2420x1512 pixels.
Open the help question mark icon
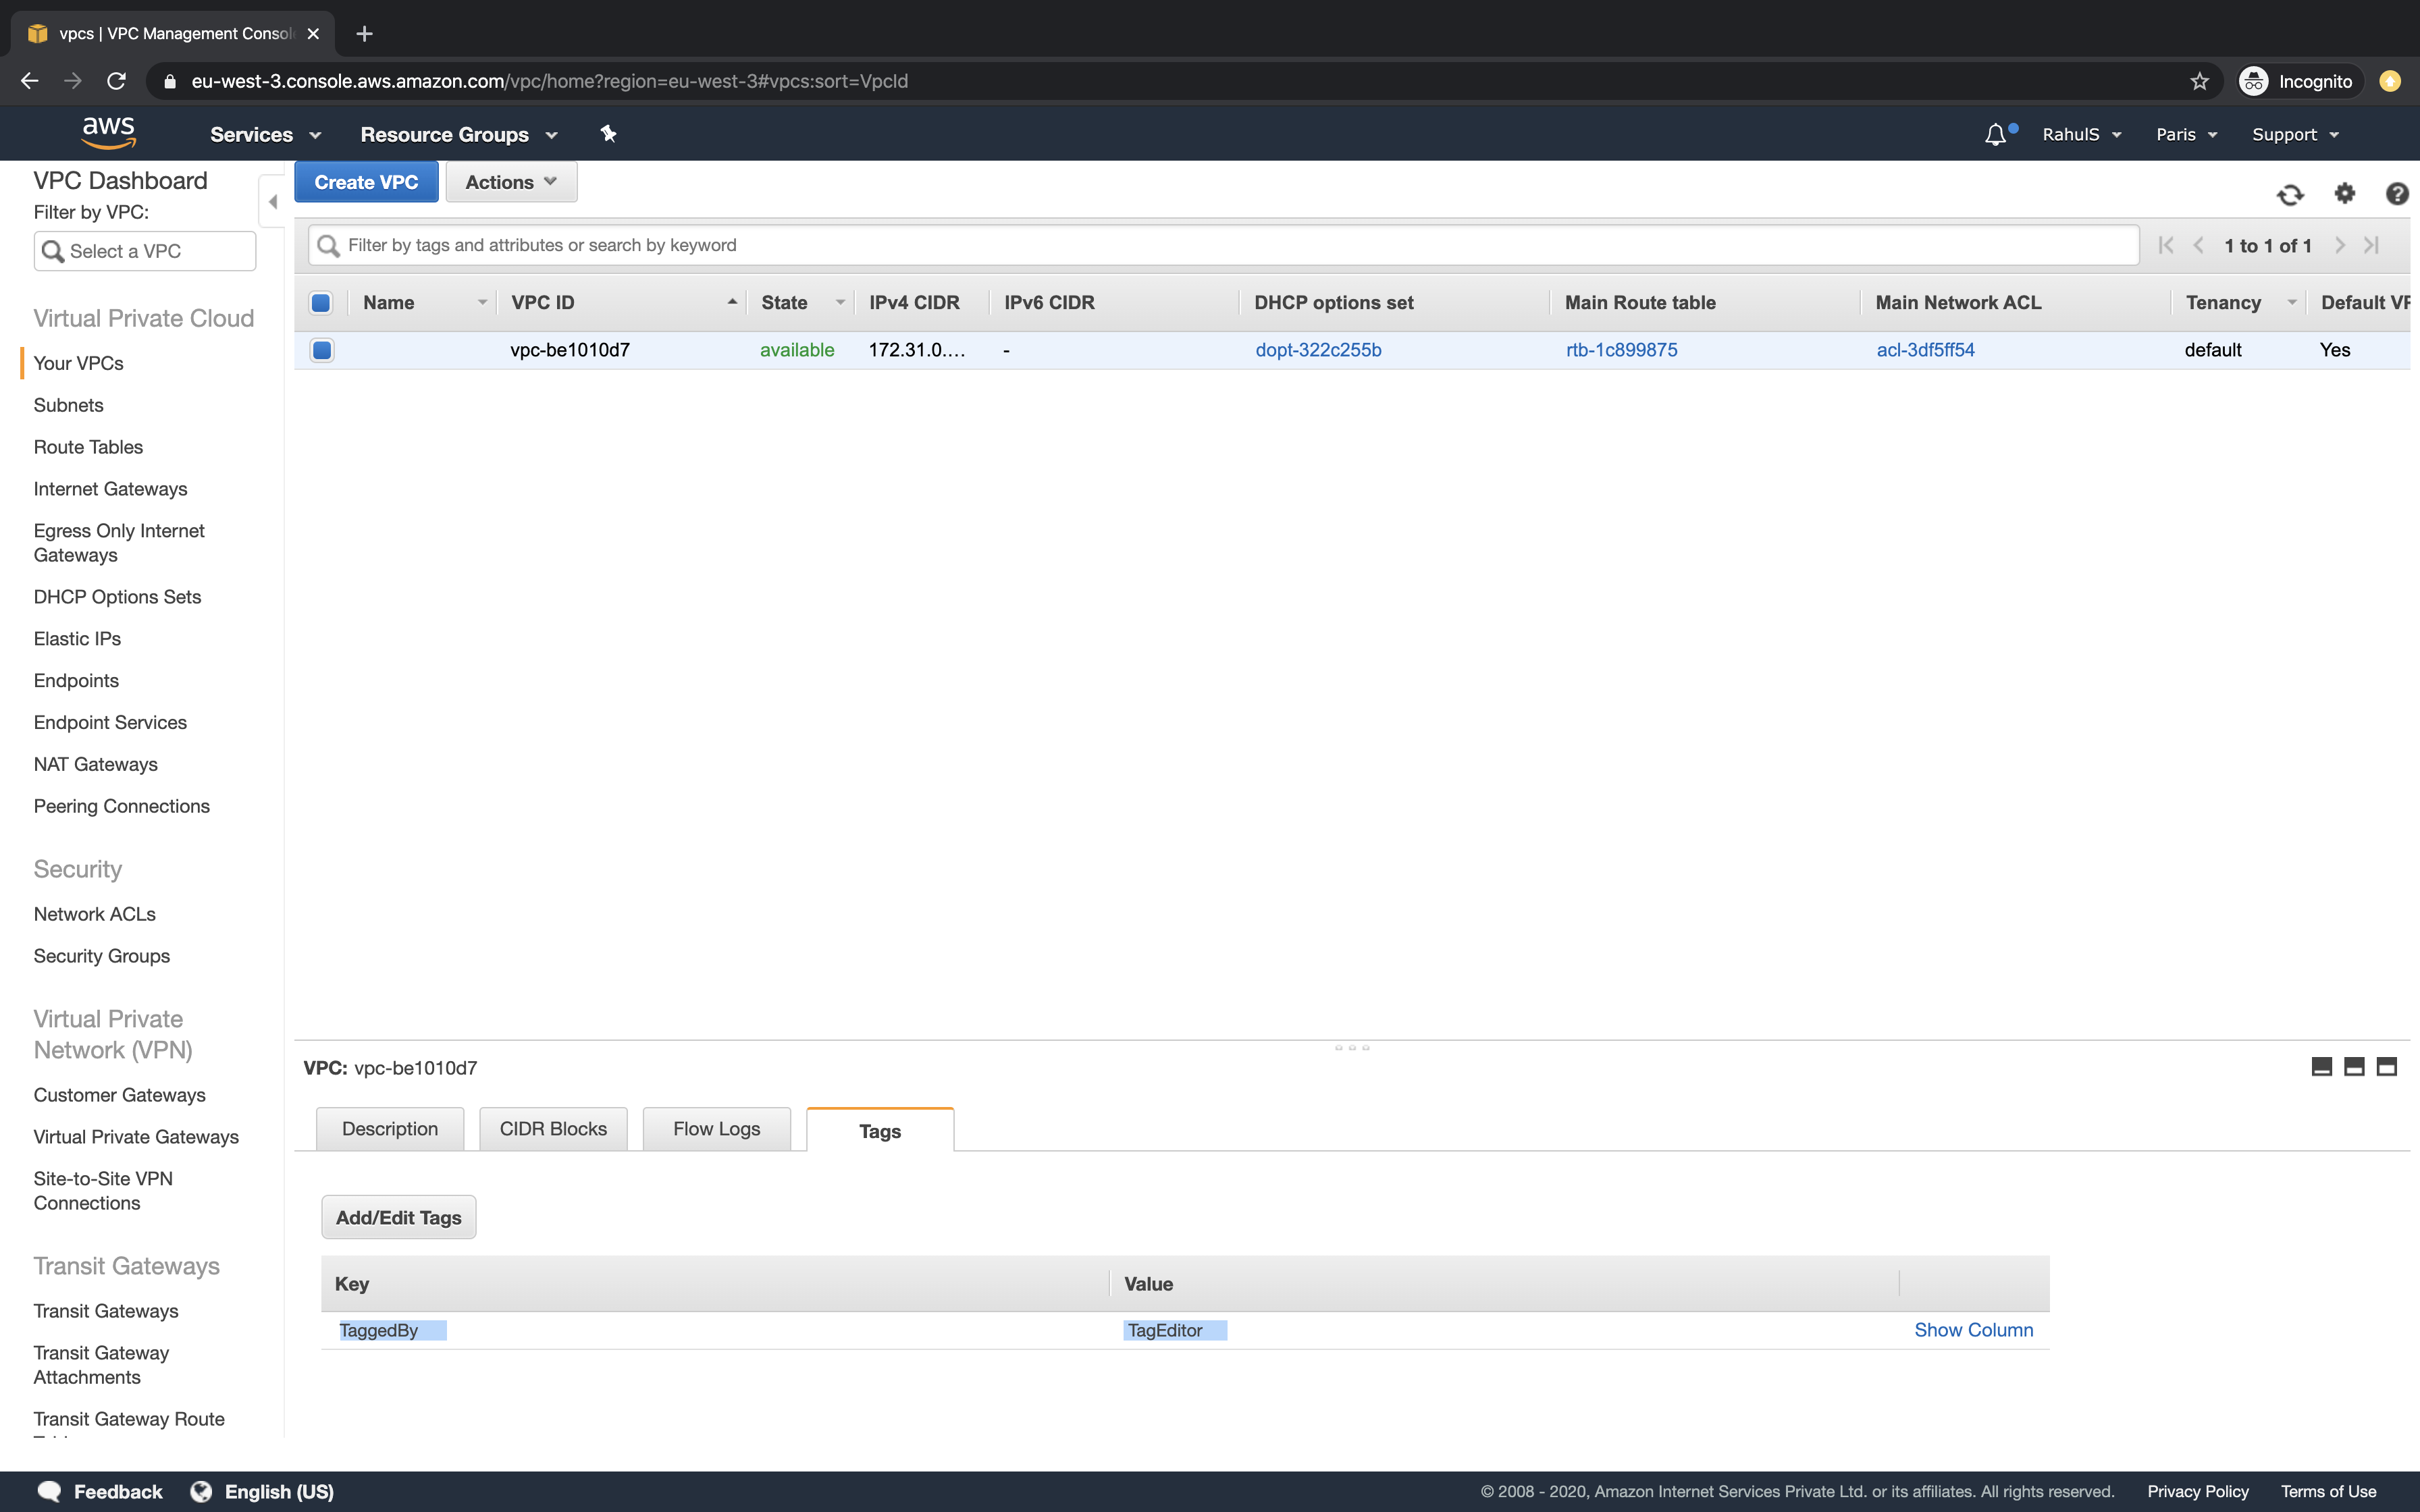pos(2398,194)
